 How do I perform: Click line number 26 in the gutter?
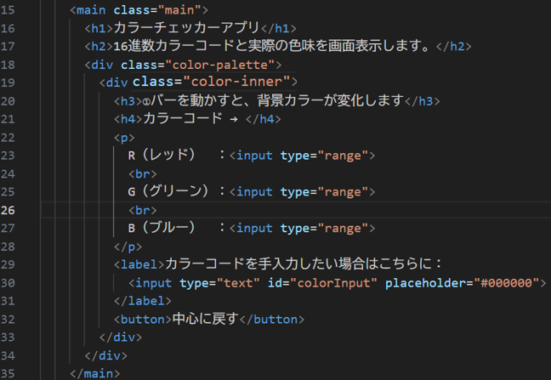8,210
